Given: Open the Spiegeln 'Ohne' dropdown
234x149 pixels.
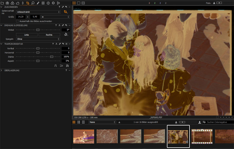Looking at the screenshot, I should tap(38, 39).
